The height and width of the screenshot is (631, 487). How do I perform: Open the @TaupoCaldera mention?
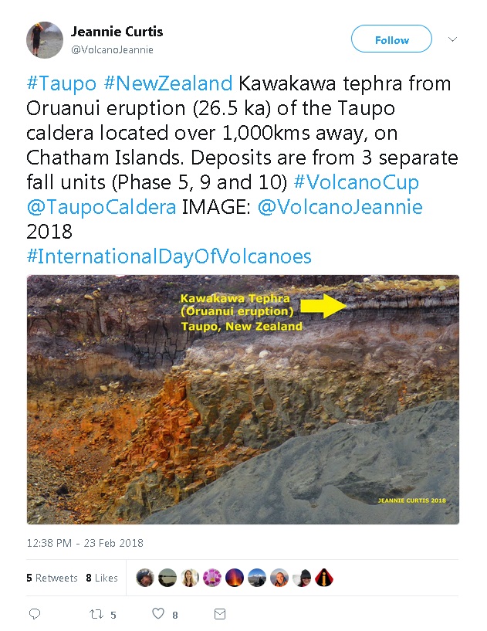101,207
